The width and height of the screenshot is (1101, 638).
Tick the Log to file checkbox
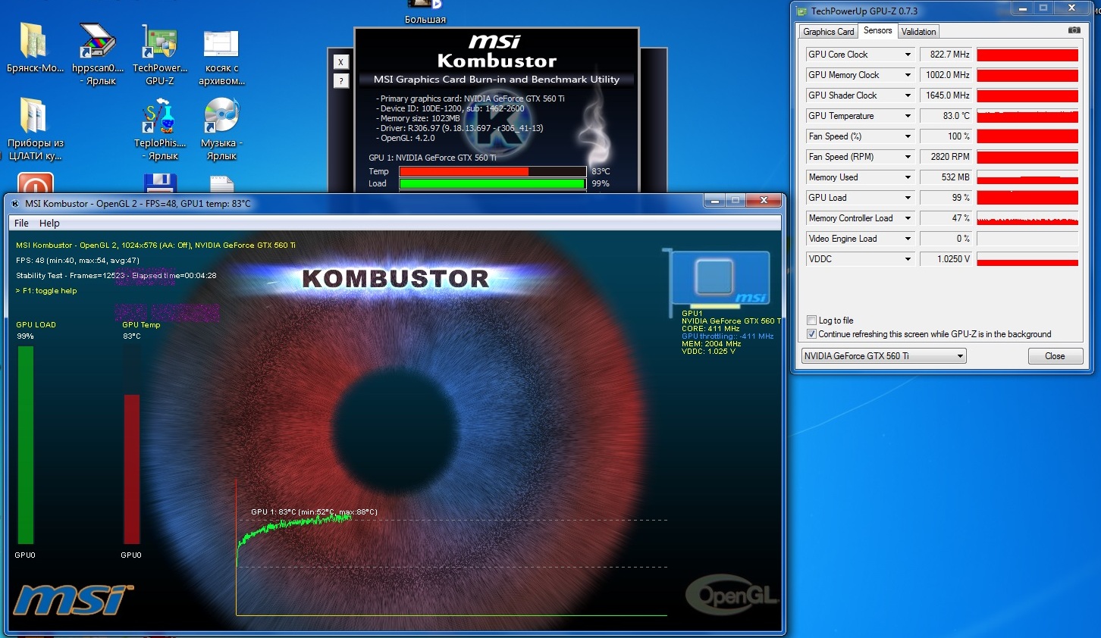tap(812, 321)
